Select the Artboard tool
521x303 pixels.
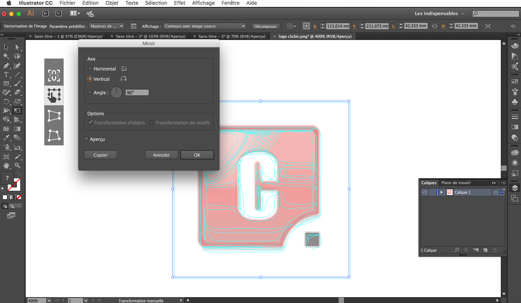point(6,157)
